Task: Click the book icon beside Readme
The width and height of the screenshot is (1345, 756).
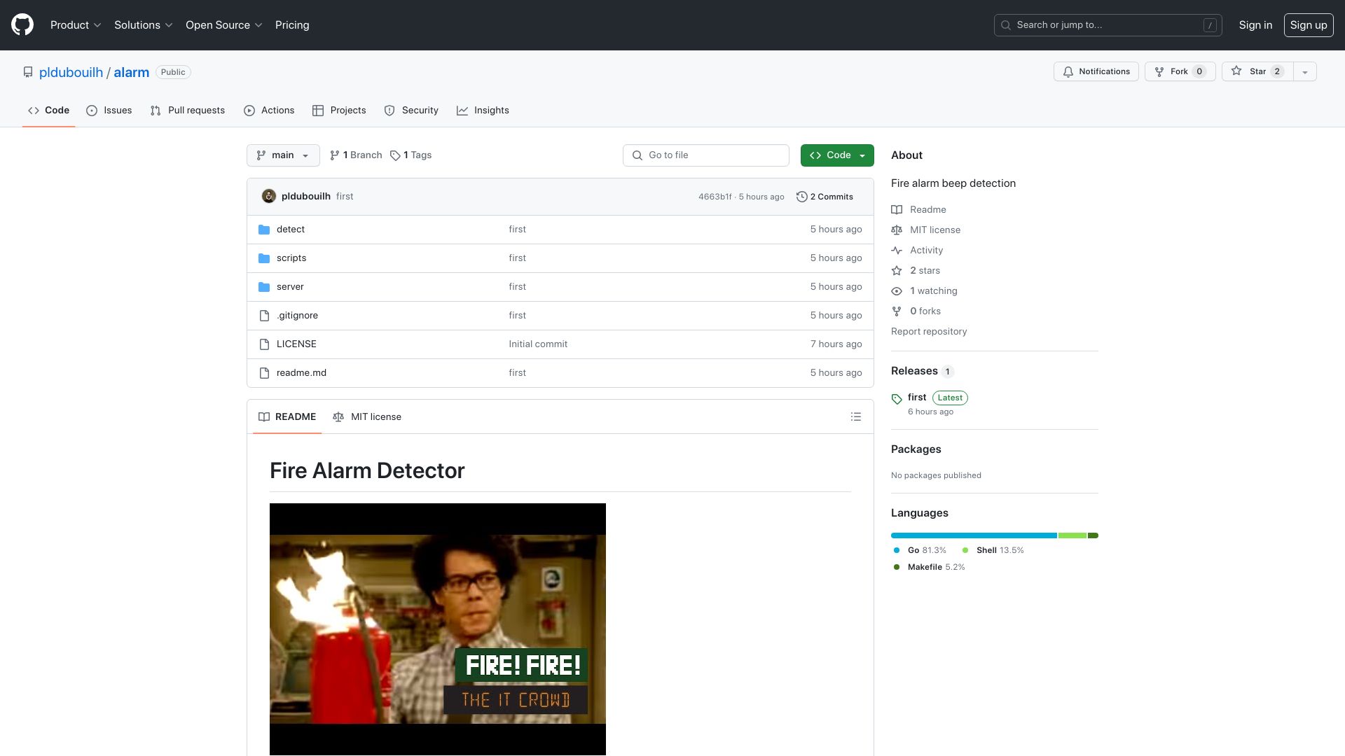Action: [897, 209]
